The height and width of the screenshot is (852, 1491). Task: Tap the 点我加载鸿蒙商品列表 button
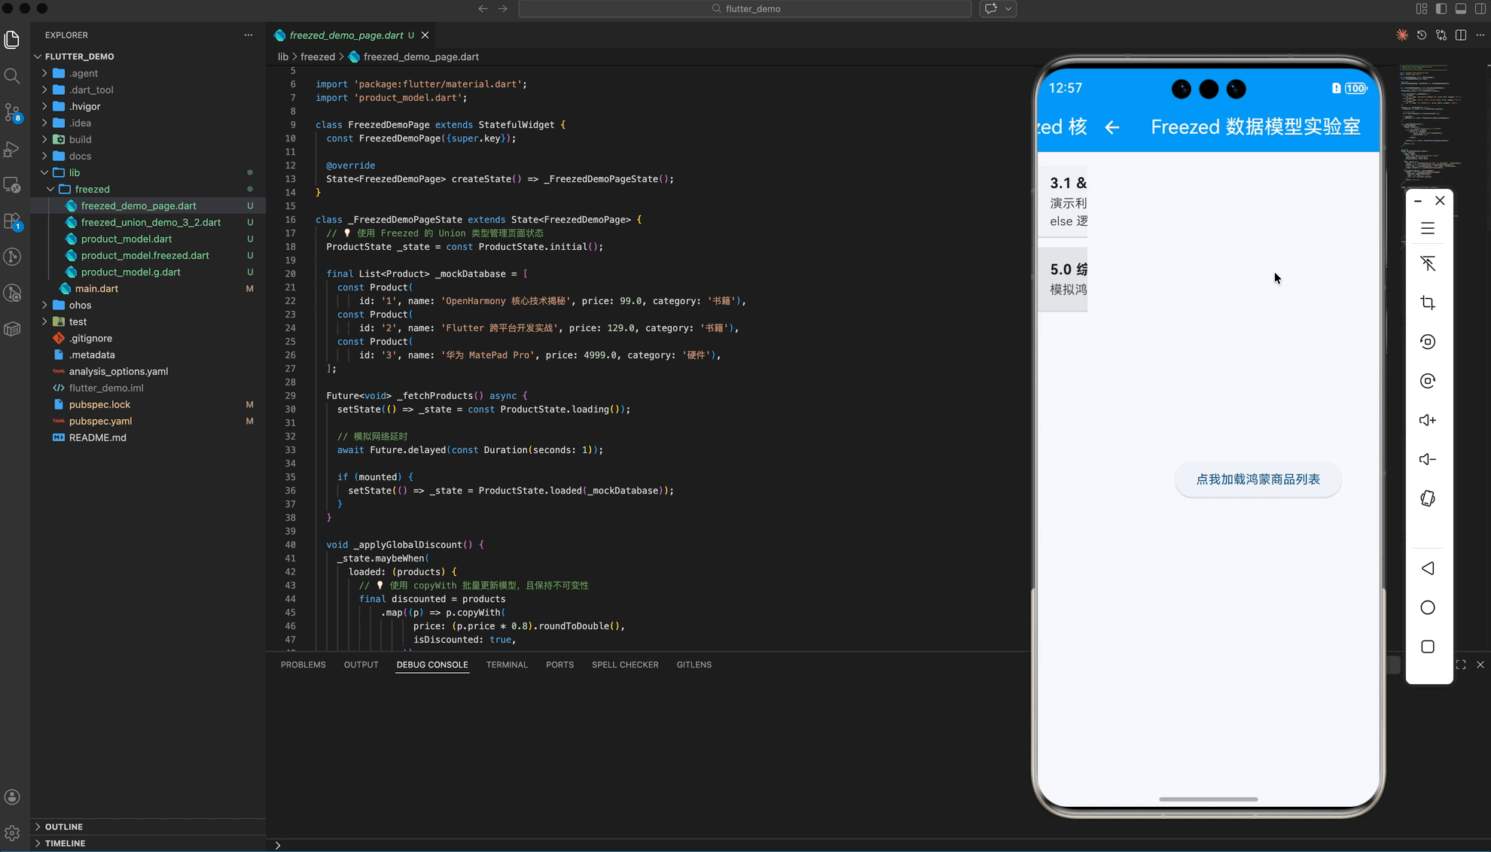click(x=1258, y=479)
